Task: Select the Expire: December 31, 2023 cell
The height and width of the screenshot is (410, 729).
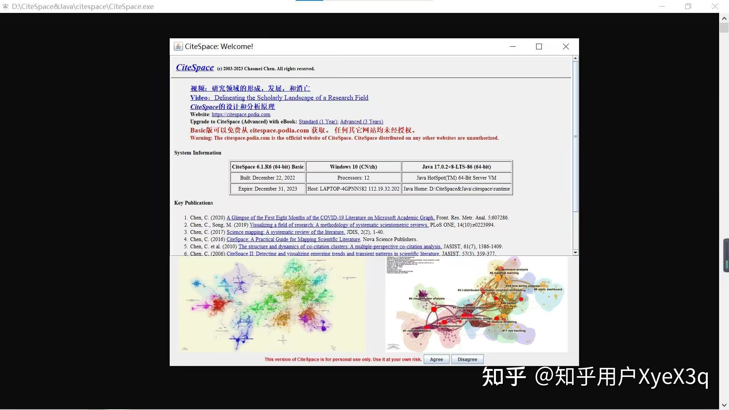Action: (268, 189)
